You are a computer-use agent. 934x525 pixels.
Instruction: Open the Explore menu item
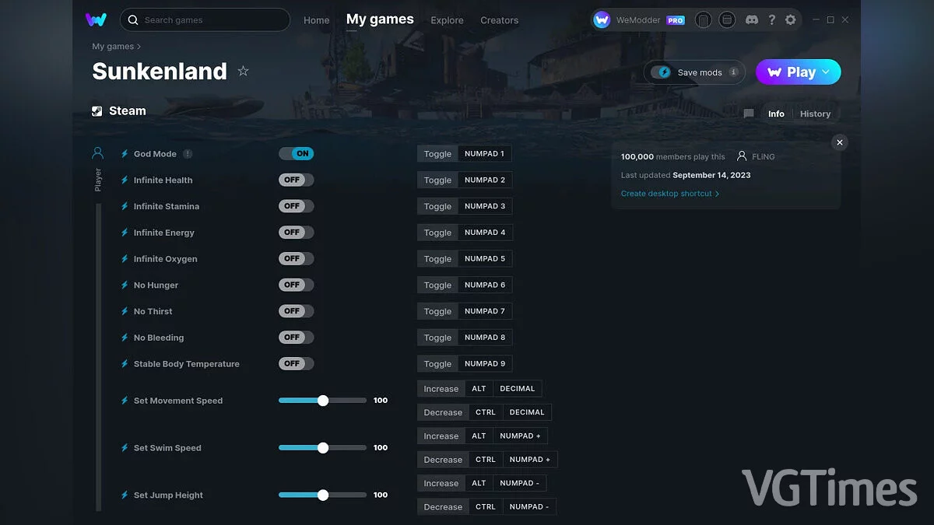[447, 20]
